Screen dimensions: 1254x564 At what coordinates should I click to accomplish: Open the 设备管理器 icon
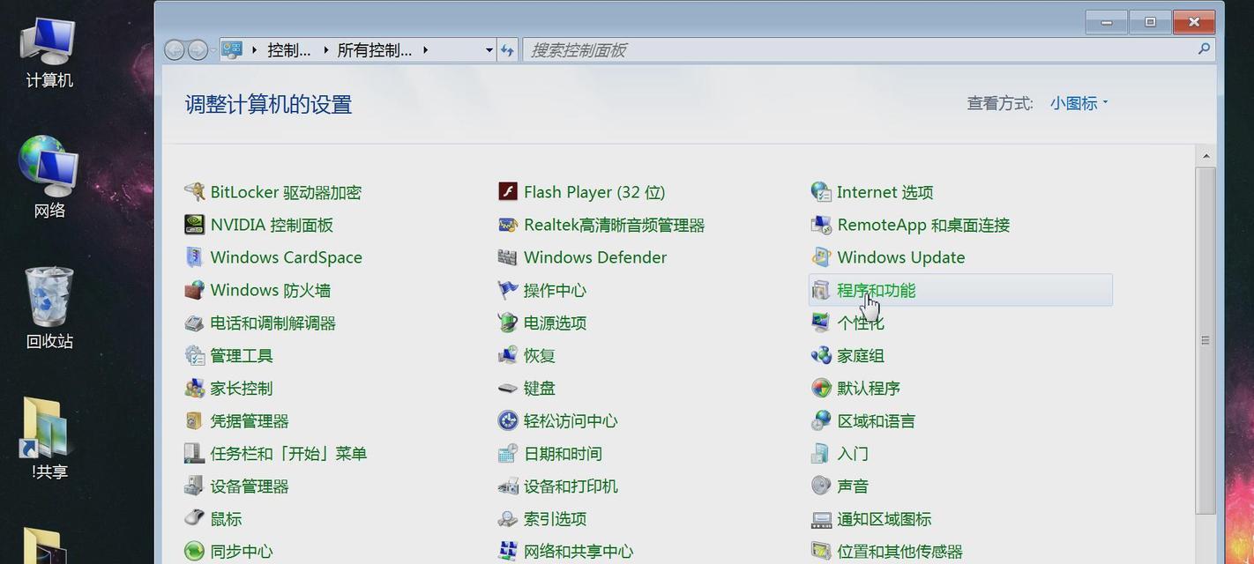(194, 486)
